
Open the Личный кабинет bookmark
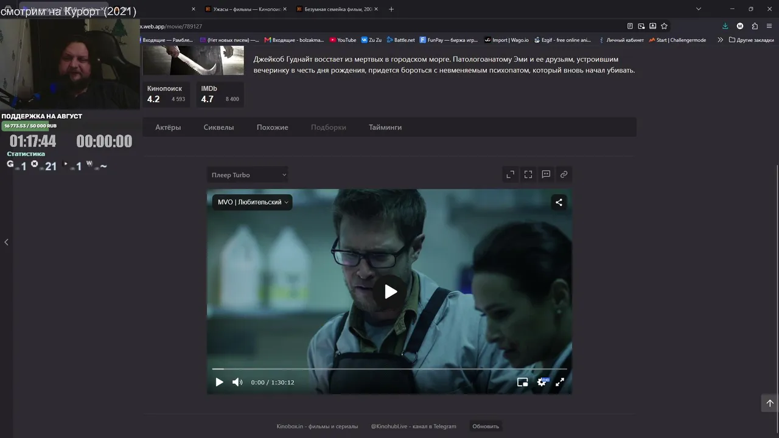(621, 40)
